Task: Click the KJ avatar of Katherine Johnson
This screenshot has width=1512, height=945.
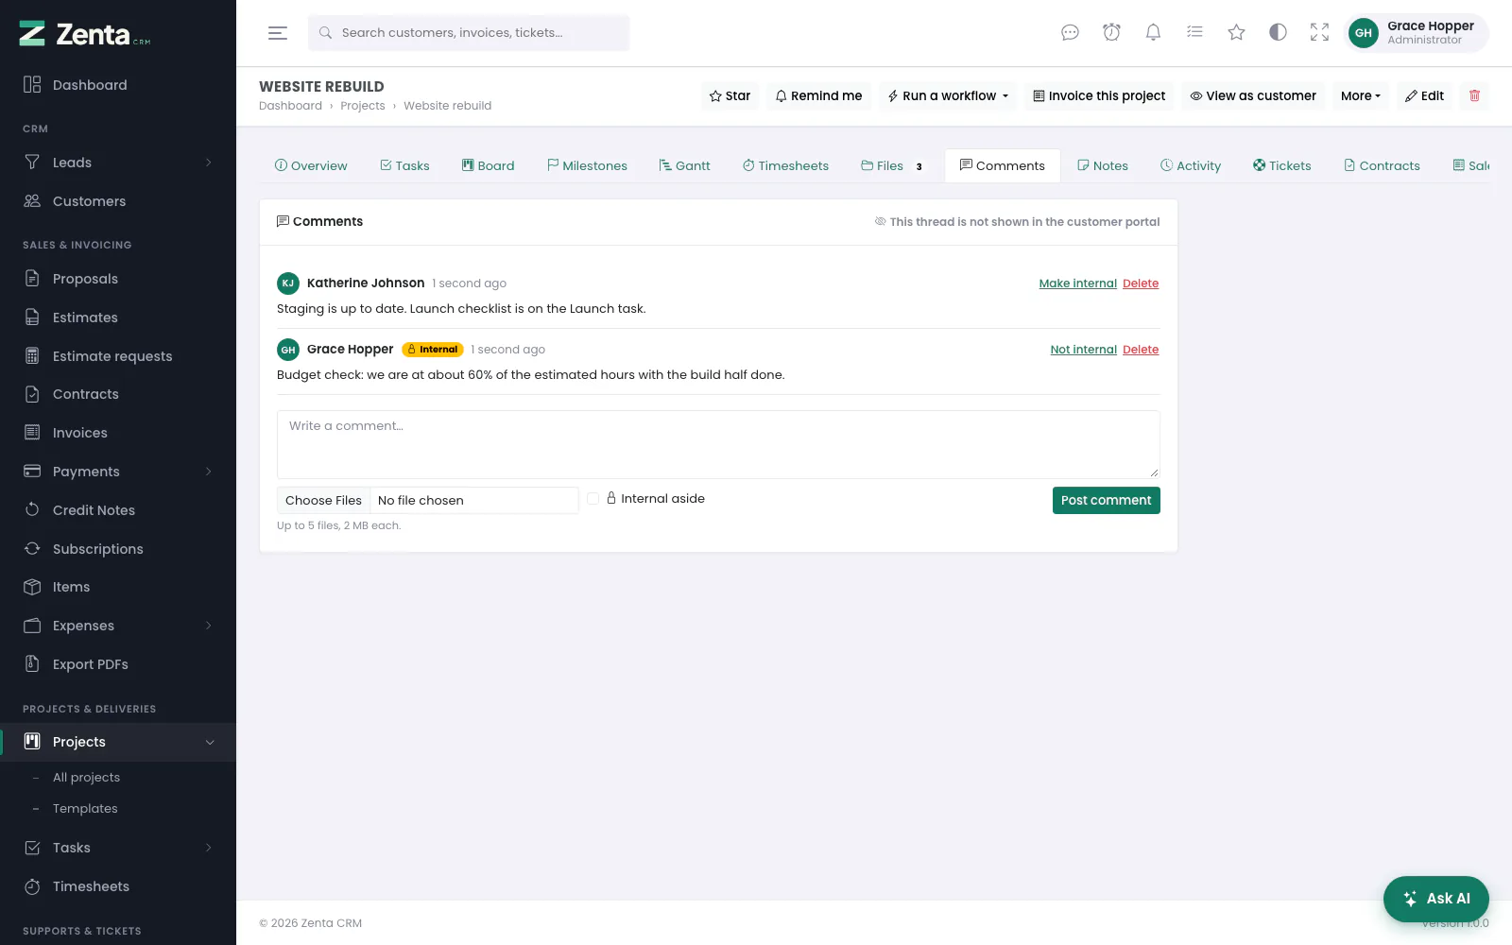Action: (x=288, y=283)
